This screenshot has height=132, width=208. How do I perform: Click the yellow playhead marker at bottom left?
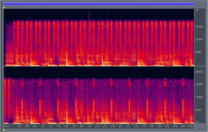coord(4,130)
